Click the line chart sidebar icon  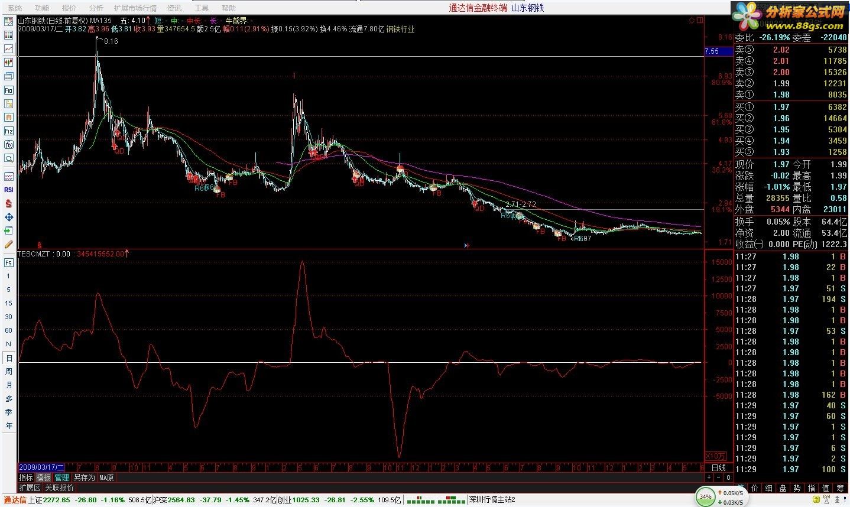coord(9,49)
